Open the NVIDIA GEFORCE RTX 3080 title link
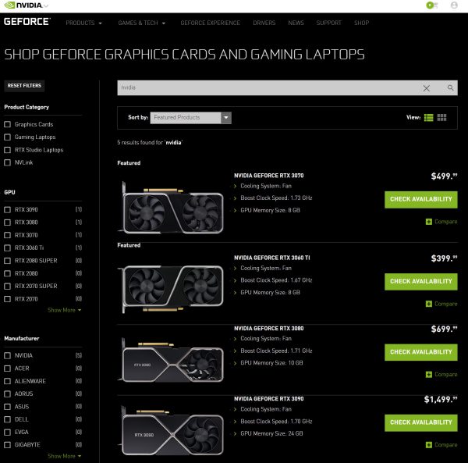The image size is (468, 463). [x=268, y=328]
